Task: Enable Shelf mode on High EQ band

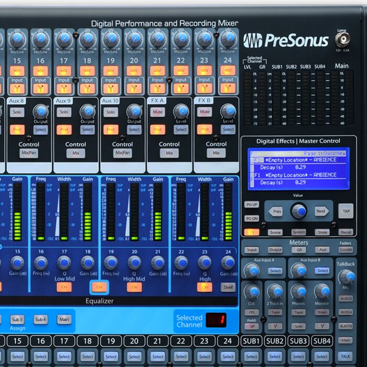Action: tap(228, 287)
